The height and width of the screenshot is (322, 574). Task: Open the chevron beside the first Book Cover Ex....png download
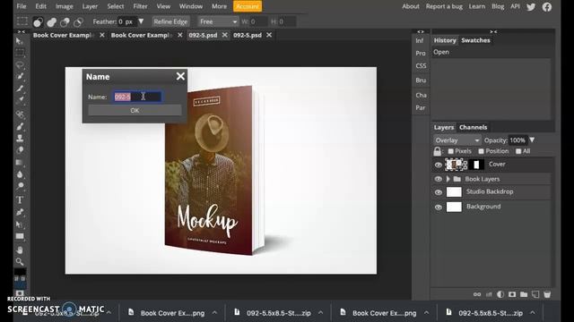pos(214,313)
